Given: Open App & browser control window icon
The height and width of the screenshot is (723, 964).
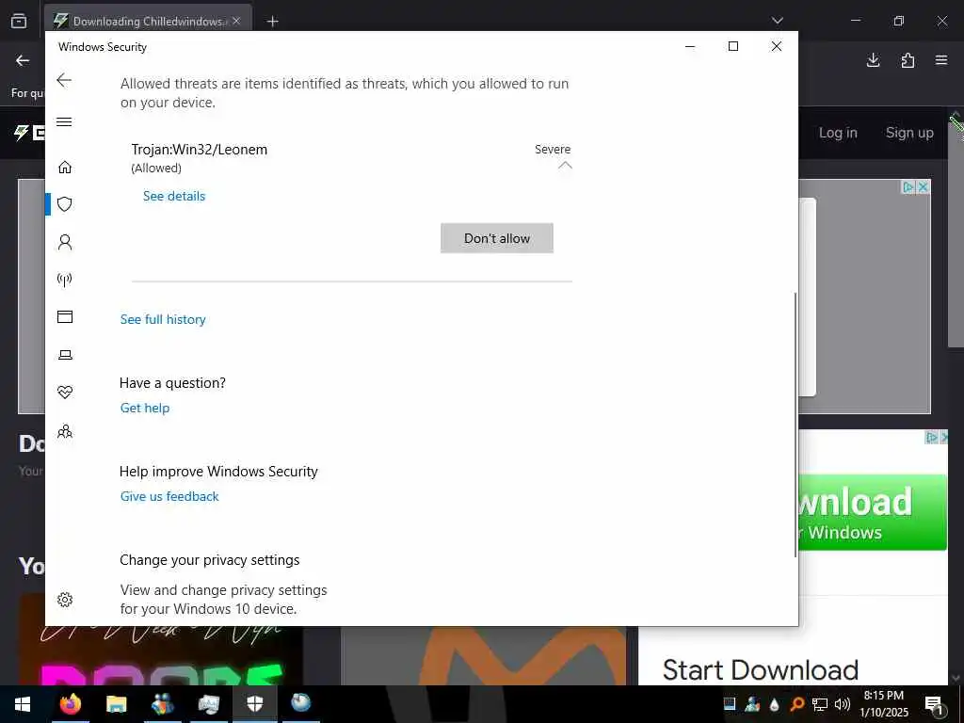Looking at the screenshot, I should 65,316.
